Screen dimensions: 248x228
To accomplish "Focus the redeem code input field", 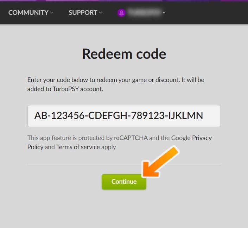I will (124, 116).
